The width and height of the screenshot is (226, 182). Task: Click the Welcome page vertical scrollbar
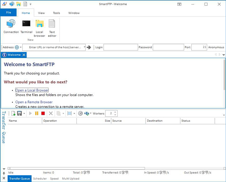click(224, 75)
